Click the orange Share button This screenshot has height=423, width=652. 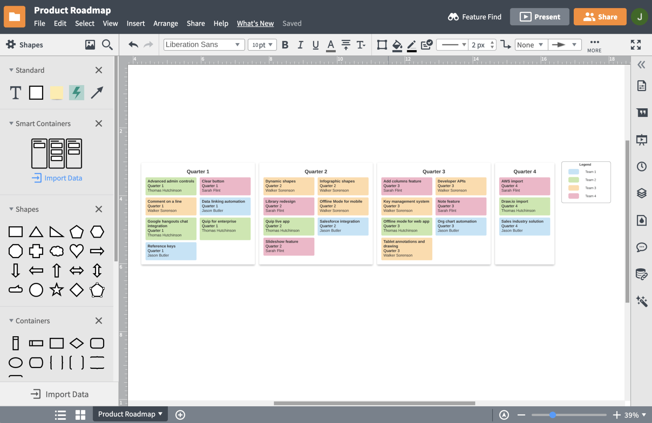[600, 17]
